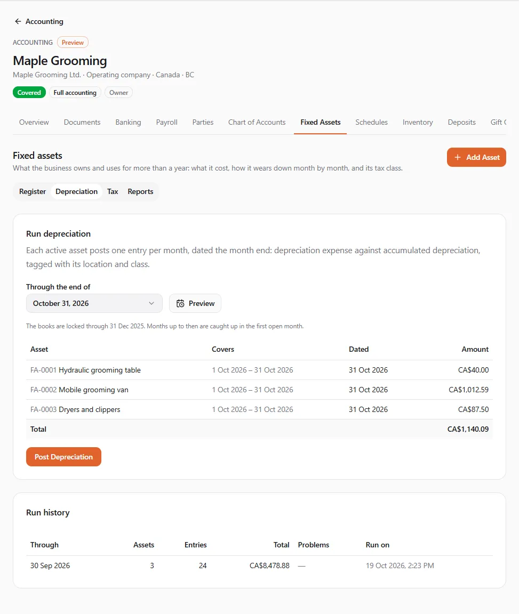The image size is (519, 614).
Task: Expand the October 31, 2026 chevron
Action: 151,303
